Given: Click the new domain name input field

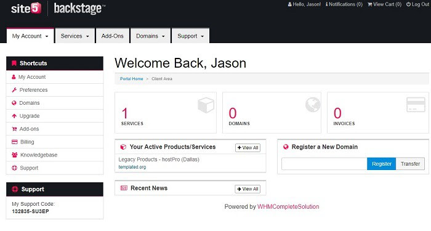Looking at the screenshot, I should tap(324, 164).
